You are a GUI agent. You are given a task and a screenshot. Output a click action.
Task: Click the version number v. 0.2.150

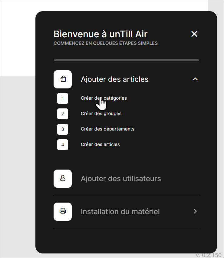pos(209,255)
